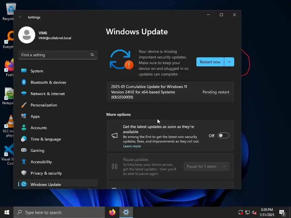
Task: Launch Firefox from the taskbar
Action: pos(112,212)
